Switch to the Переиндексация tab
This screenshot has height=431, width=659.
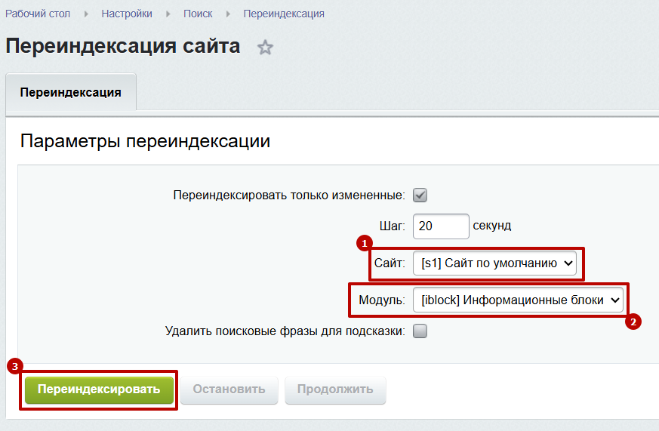[71, 92]
